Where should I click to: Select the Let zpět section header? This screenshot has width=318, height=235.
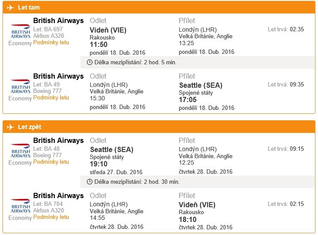159,127
